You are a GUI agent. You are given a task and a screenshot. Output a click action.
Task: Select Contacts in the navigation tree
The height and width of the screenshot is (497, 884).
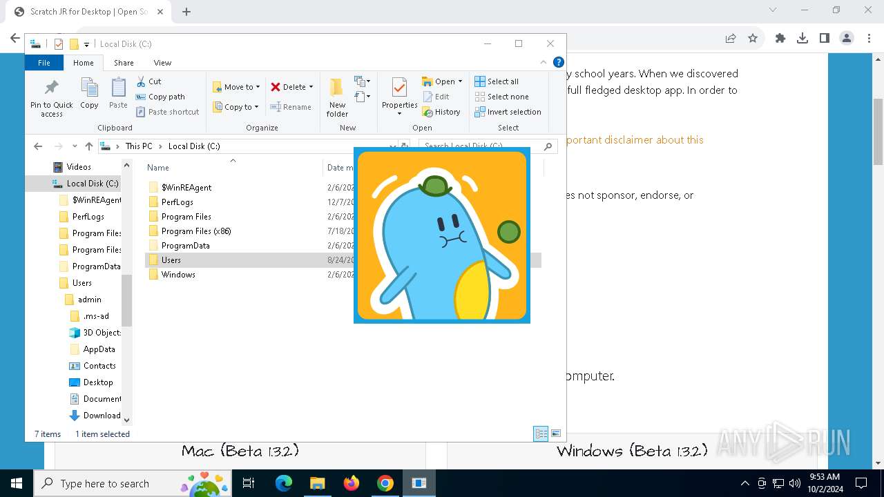tap(99, 366)
